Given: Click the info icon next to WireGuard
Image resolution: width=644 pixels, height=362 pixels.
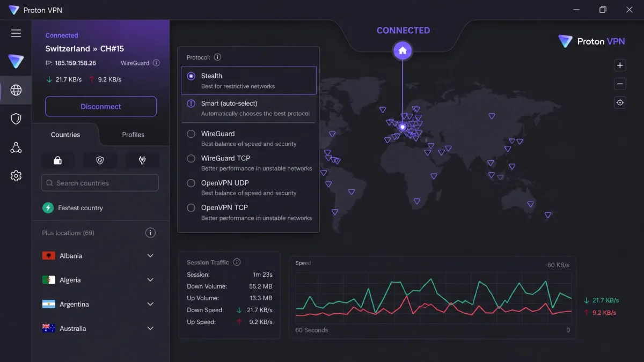Looking at the screenshot, I should [156, 63].
